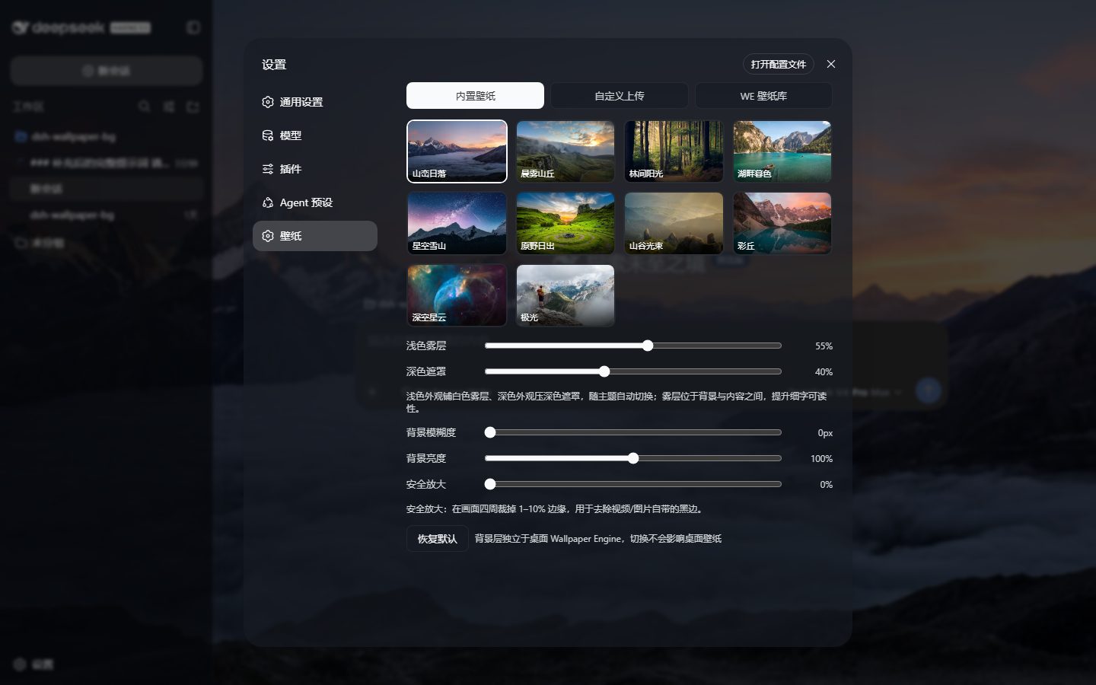
Task: Open 通用设置 in the settings sidebar
Action: pos(315,102)
